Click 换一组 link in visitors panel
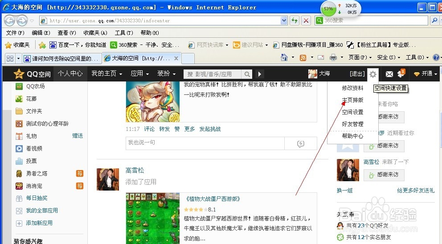This screenshot has height=244, width=442. click(344, 191)
